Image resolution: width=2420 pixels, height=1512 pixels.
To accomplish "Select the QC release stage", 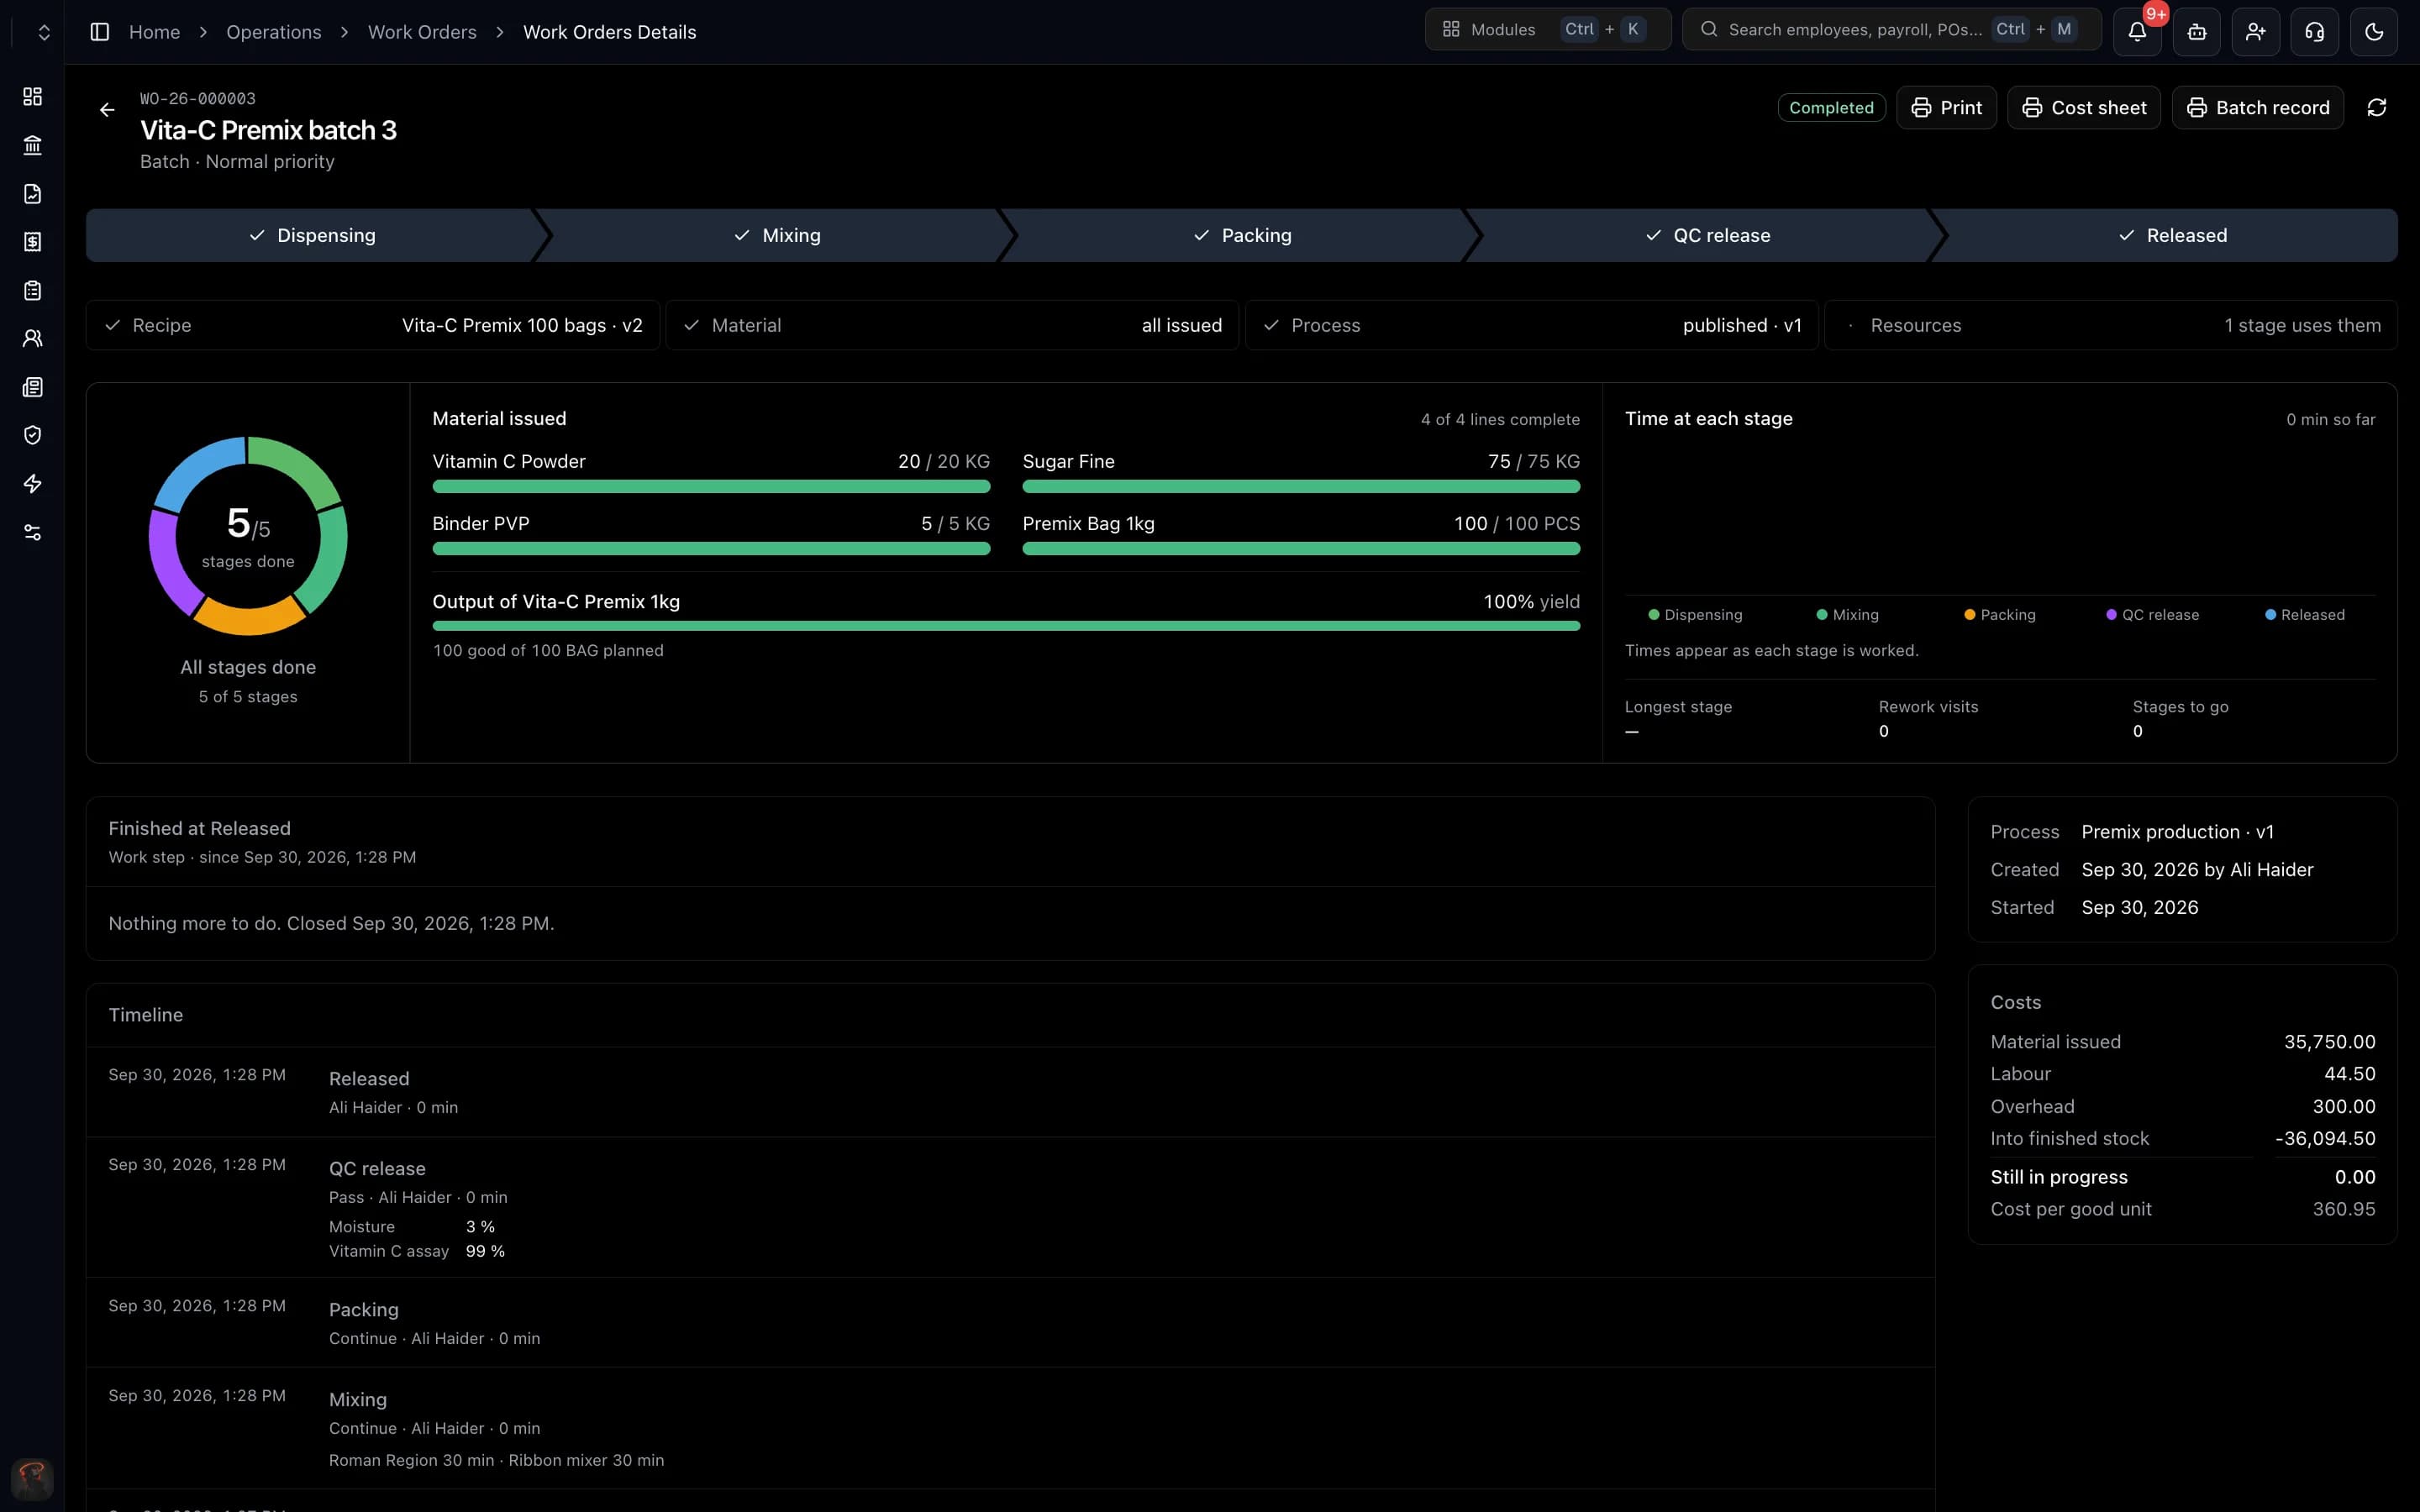I will coord(1707,235).
